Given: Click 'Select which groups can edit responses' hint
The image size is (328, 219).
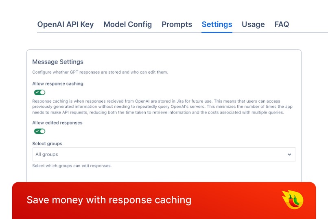Looking at the screenshot, I should (x=72, y=166).
